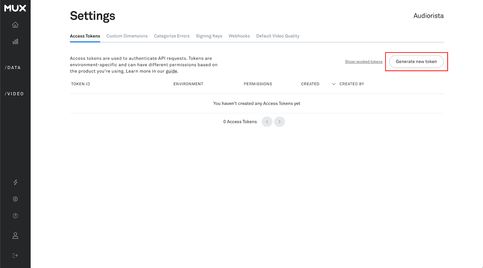
Task: Open the settings gear icon in sidebar
Action: pyautogui.click(x=15, y=199)
